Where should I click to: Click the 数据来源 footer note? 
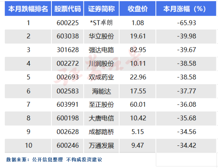coord(54,160)
